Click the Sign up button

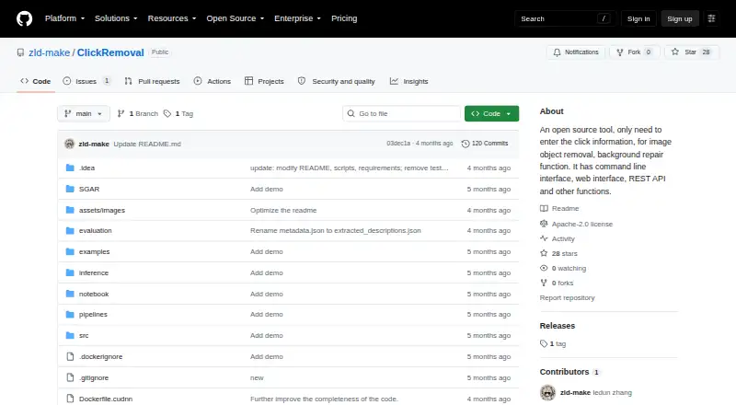pos(680,18)
